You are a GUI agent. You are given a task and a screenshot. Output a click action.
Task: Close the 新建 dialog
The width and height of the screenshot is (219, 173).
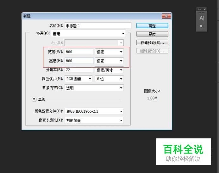point(166,16)
